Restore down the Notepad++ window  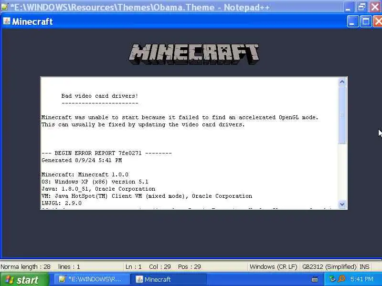pos(362,7)
